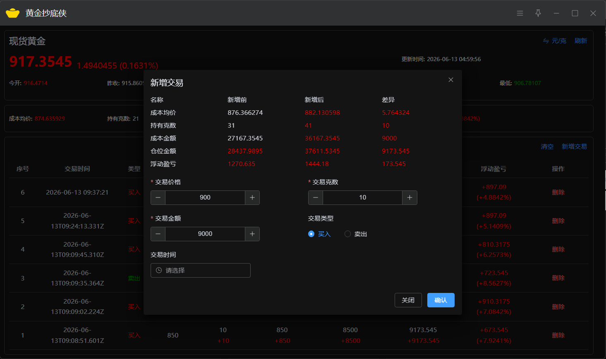Click the 卖出 type in row 3
The height and width of the screenshot is (359, 606).
(x=134, y=278)
